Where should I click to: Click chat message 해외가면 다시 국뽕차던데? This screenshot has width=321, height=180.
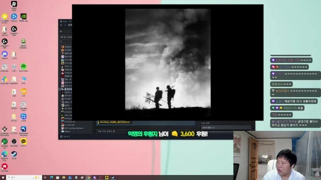(x=294, y=101)
